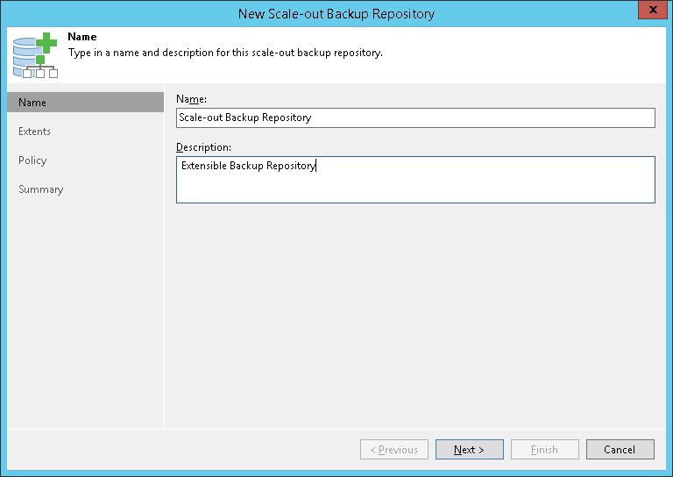673x477 pixels.
Task: Click the 'Description:' field label
Action: pos(203,146)
